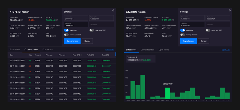This screenshot has width=240, height=110.
Task: Select highlighted 524.82 USDT bar in chart
Action: coord(167,93)
